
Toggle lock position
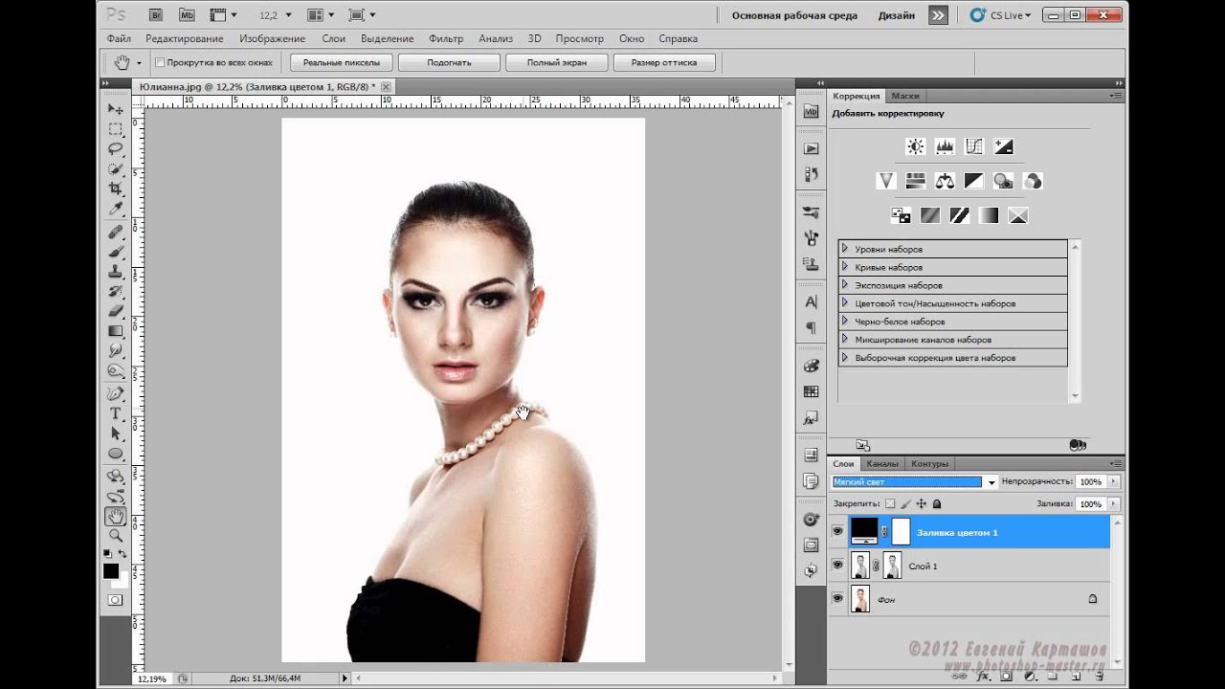pos(921,503)
